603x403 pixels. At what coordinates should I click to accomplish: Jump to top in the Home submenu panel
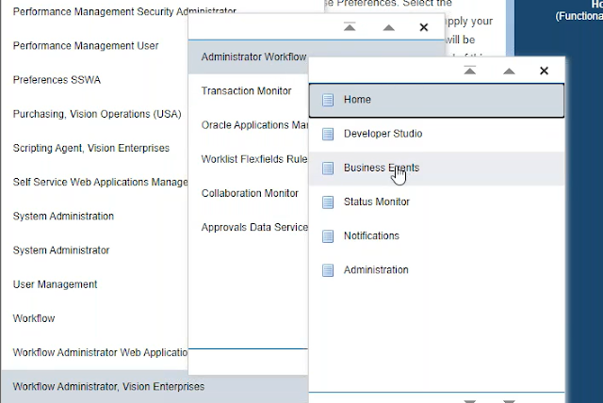coord(469,71)
